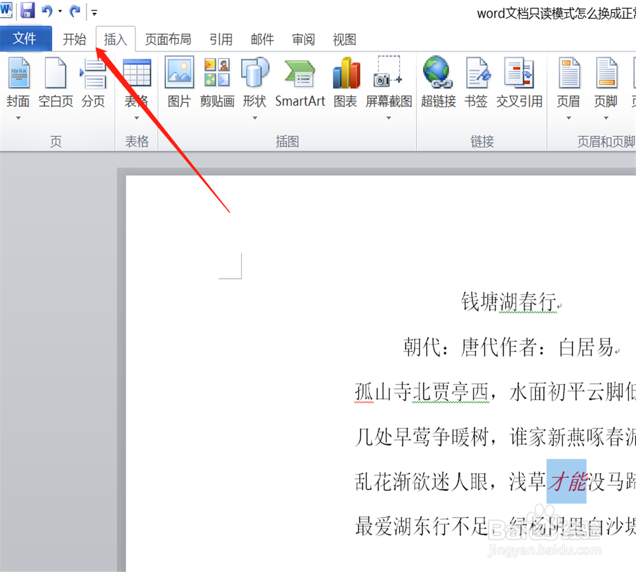Open the 文件 (File) menu
Viewport: 636px width, 572px height.
click(x=25, y=39)
